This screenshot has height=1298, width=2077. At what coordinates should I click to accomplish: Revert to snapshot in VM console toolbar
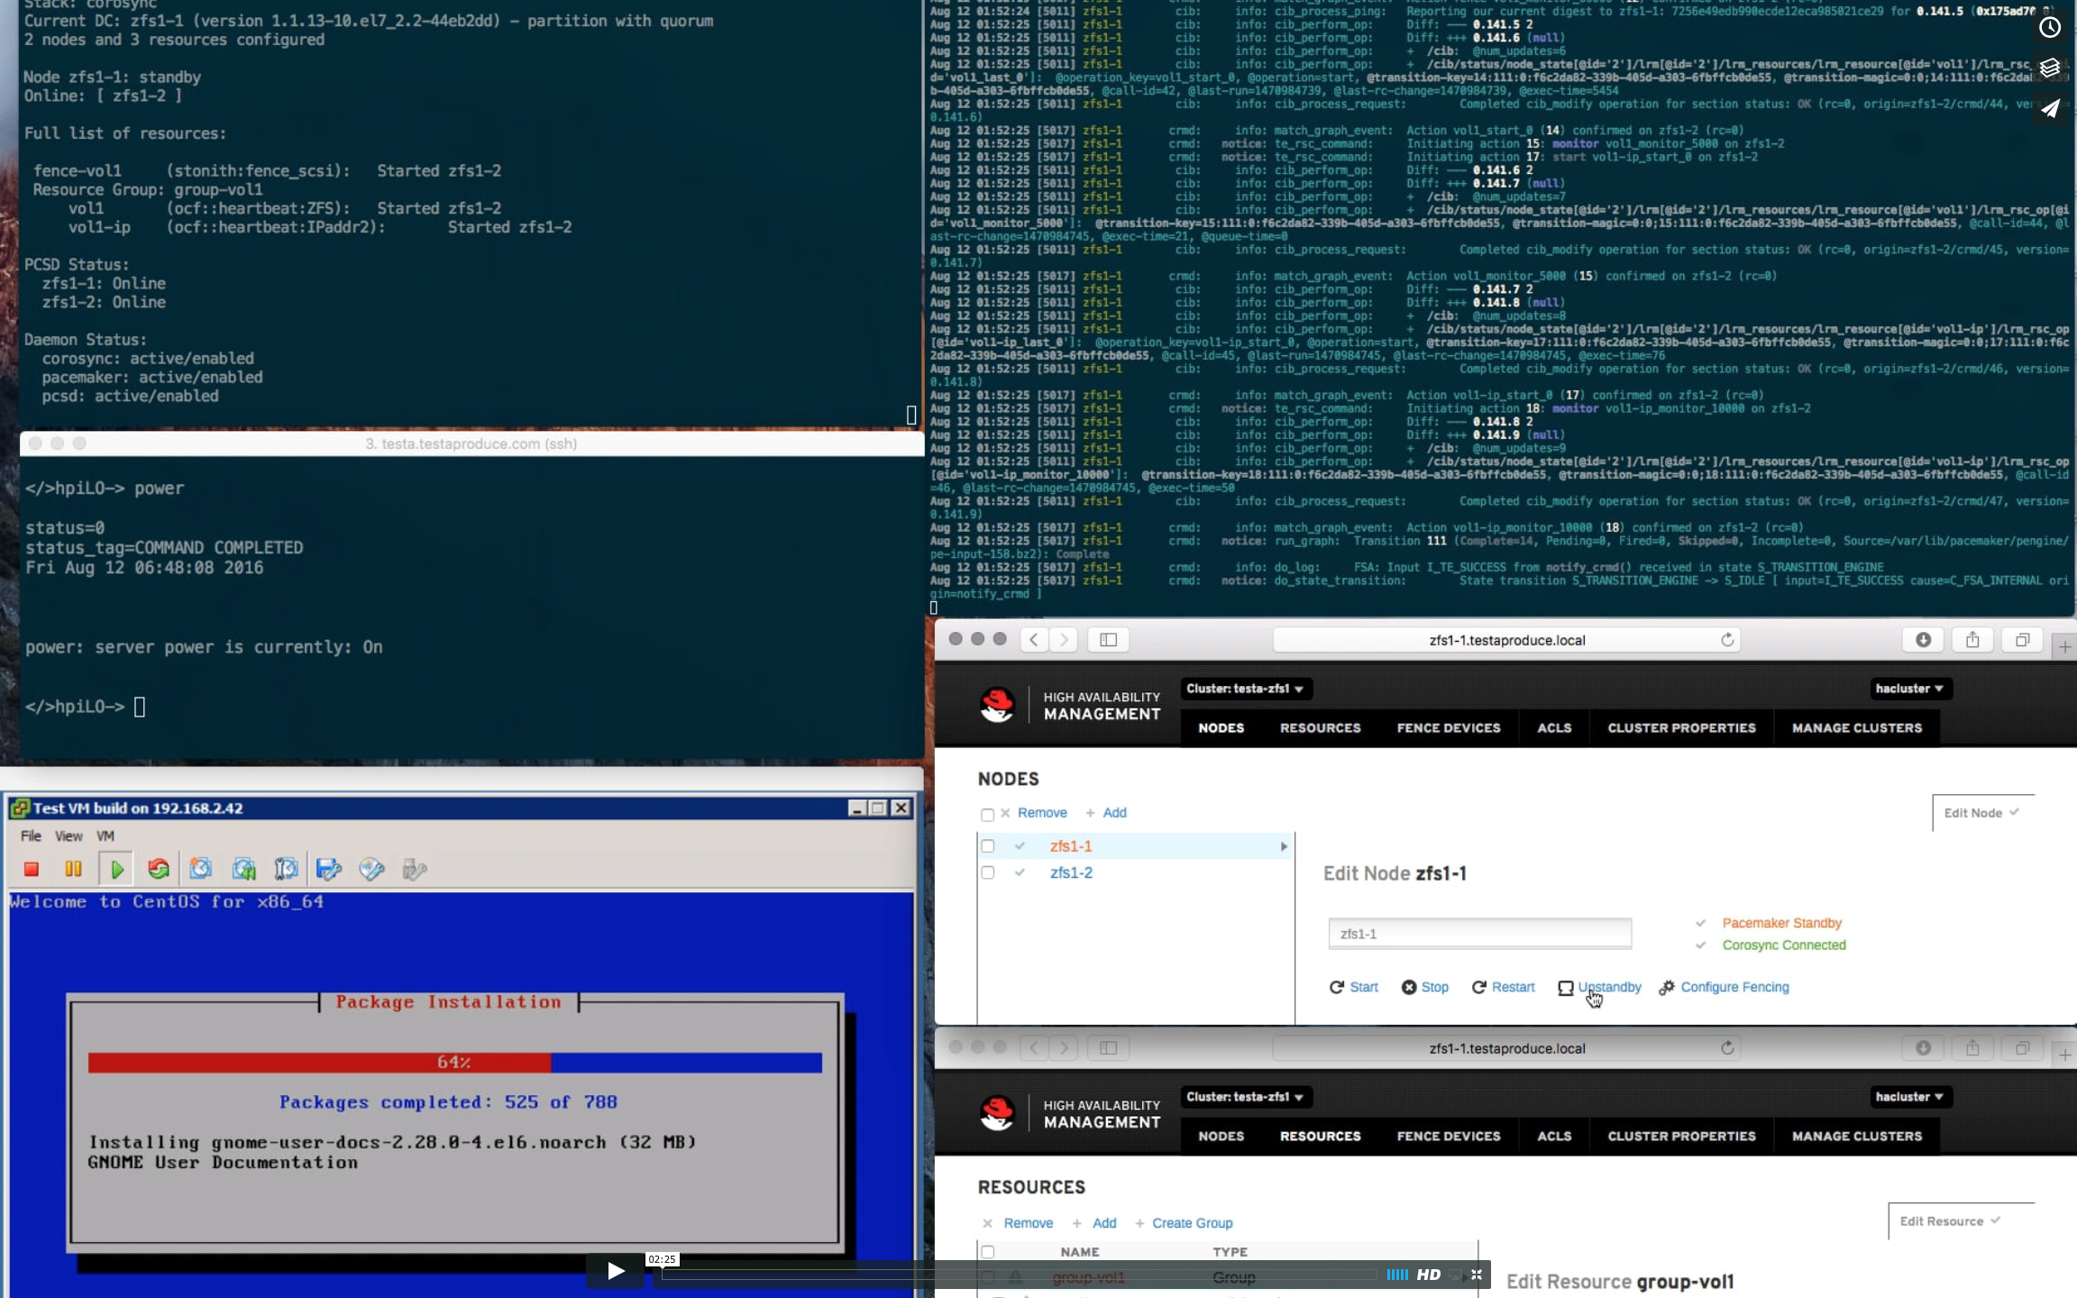pos(243,869)
